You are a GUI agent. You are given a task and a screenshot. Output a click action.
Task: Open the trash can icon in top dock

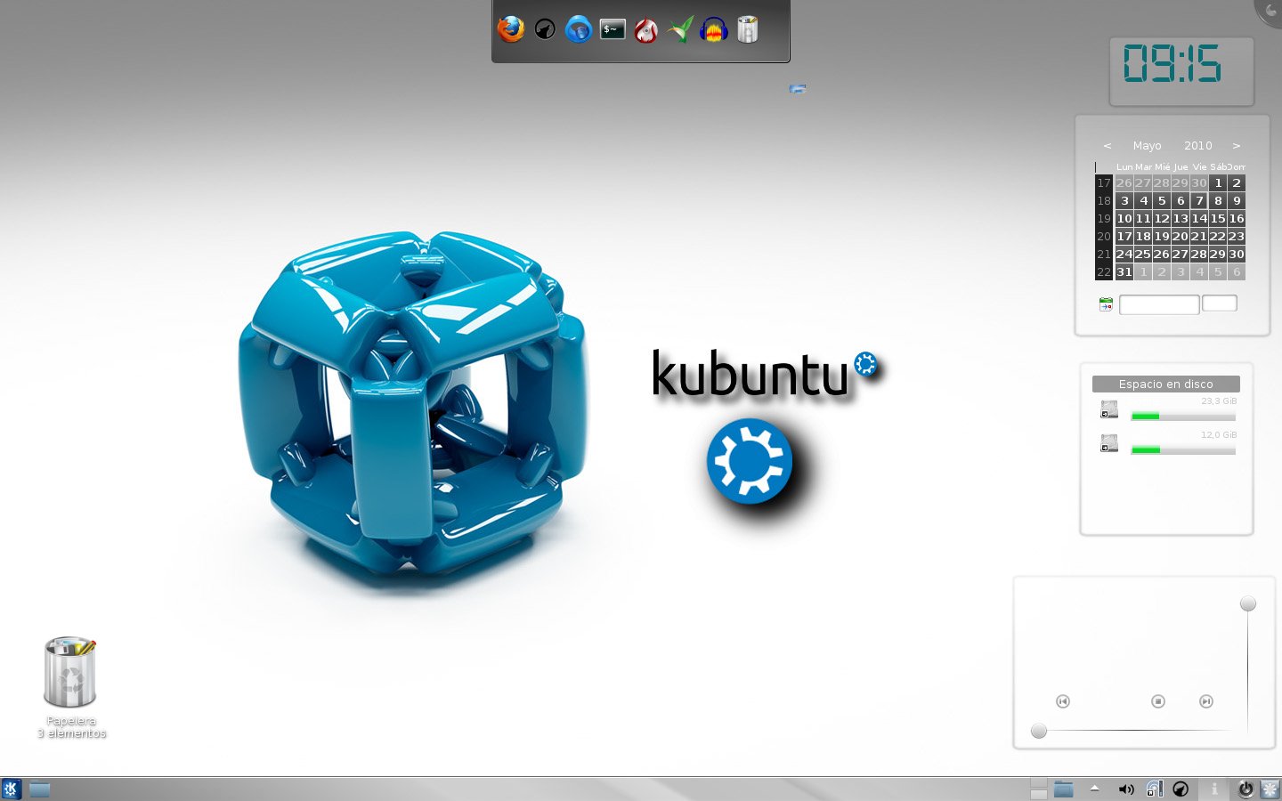(x=748, y=29)
